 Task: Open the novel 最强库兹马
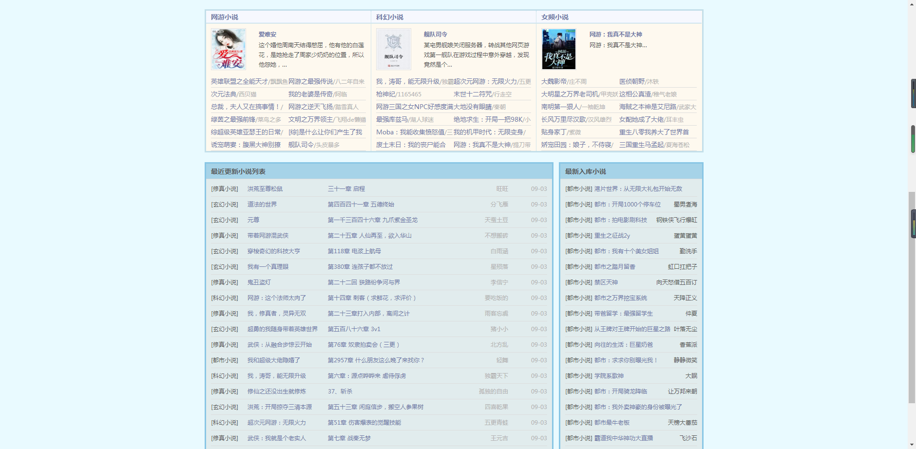[x=392, y=119]
